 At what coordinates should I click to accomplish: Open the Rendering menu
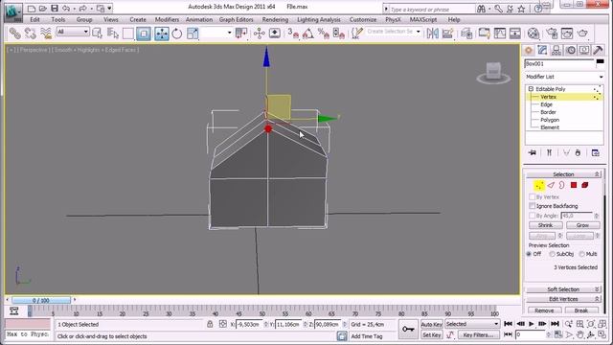coord(275,19)
